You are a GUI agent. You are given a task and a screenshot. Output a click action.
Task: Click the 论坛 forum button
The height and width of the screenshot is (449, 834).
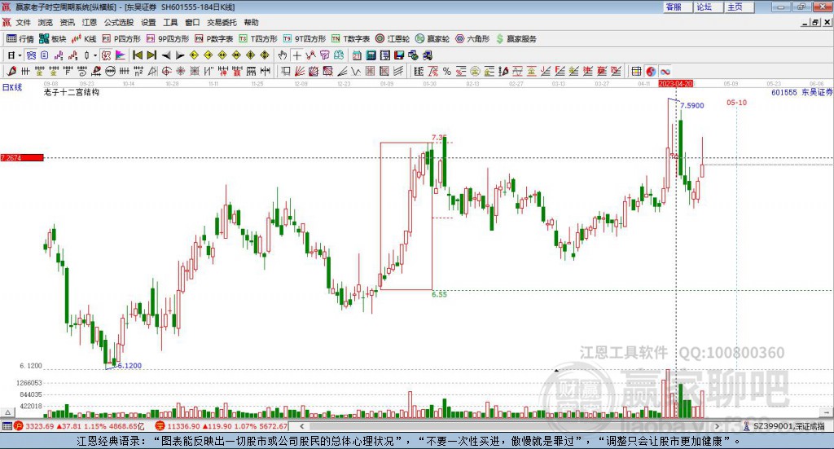709,7
